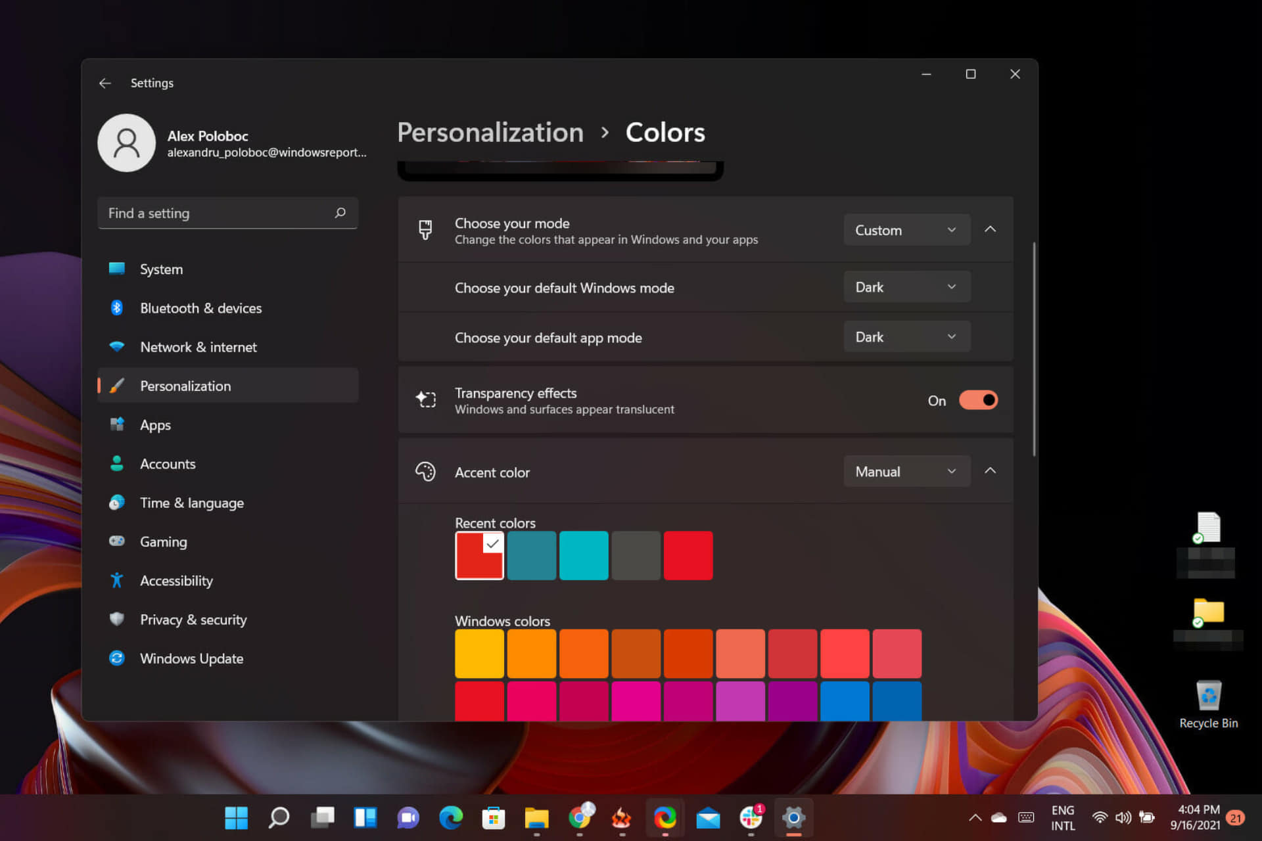
Task: Expand the Choose your default Windows mode
Action: coord(905,287)
